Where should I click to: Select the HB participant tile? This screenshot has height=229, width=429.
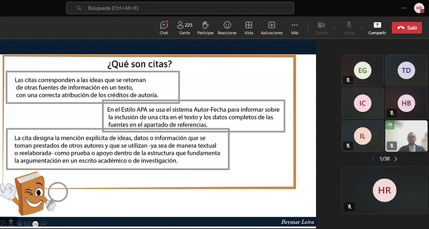click(406, 103)
